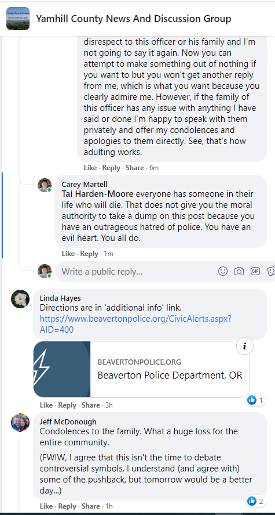
Task: Open Jeff McDonough profile picture
Action: (x=20, y=423)
